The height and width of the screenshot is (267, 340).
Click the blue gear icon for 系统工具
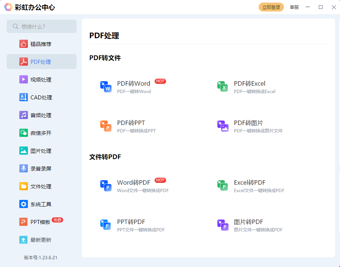[x=23, y=204]
